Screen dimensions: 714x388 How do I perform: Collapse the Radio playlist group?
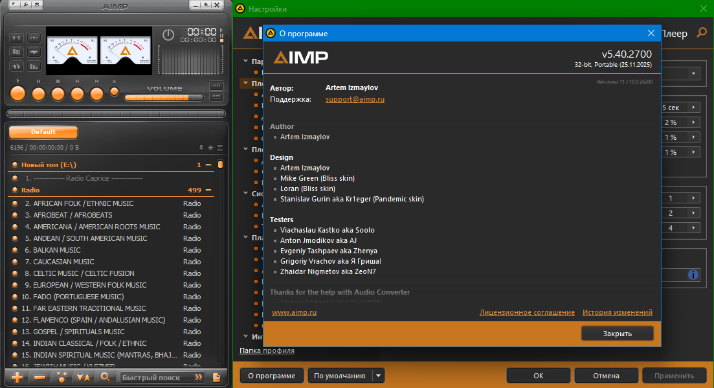(208, 190)
